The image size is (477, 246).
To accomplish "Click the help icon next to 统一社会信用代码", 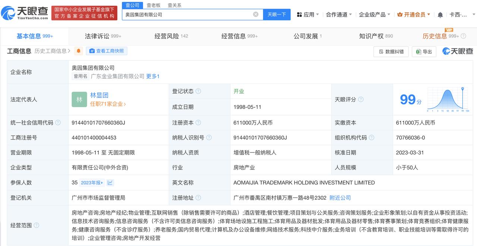I will click(58, 123).
